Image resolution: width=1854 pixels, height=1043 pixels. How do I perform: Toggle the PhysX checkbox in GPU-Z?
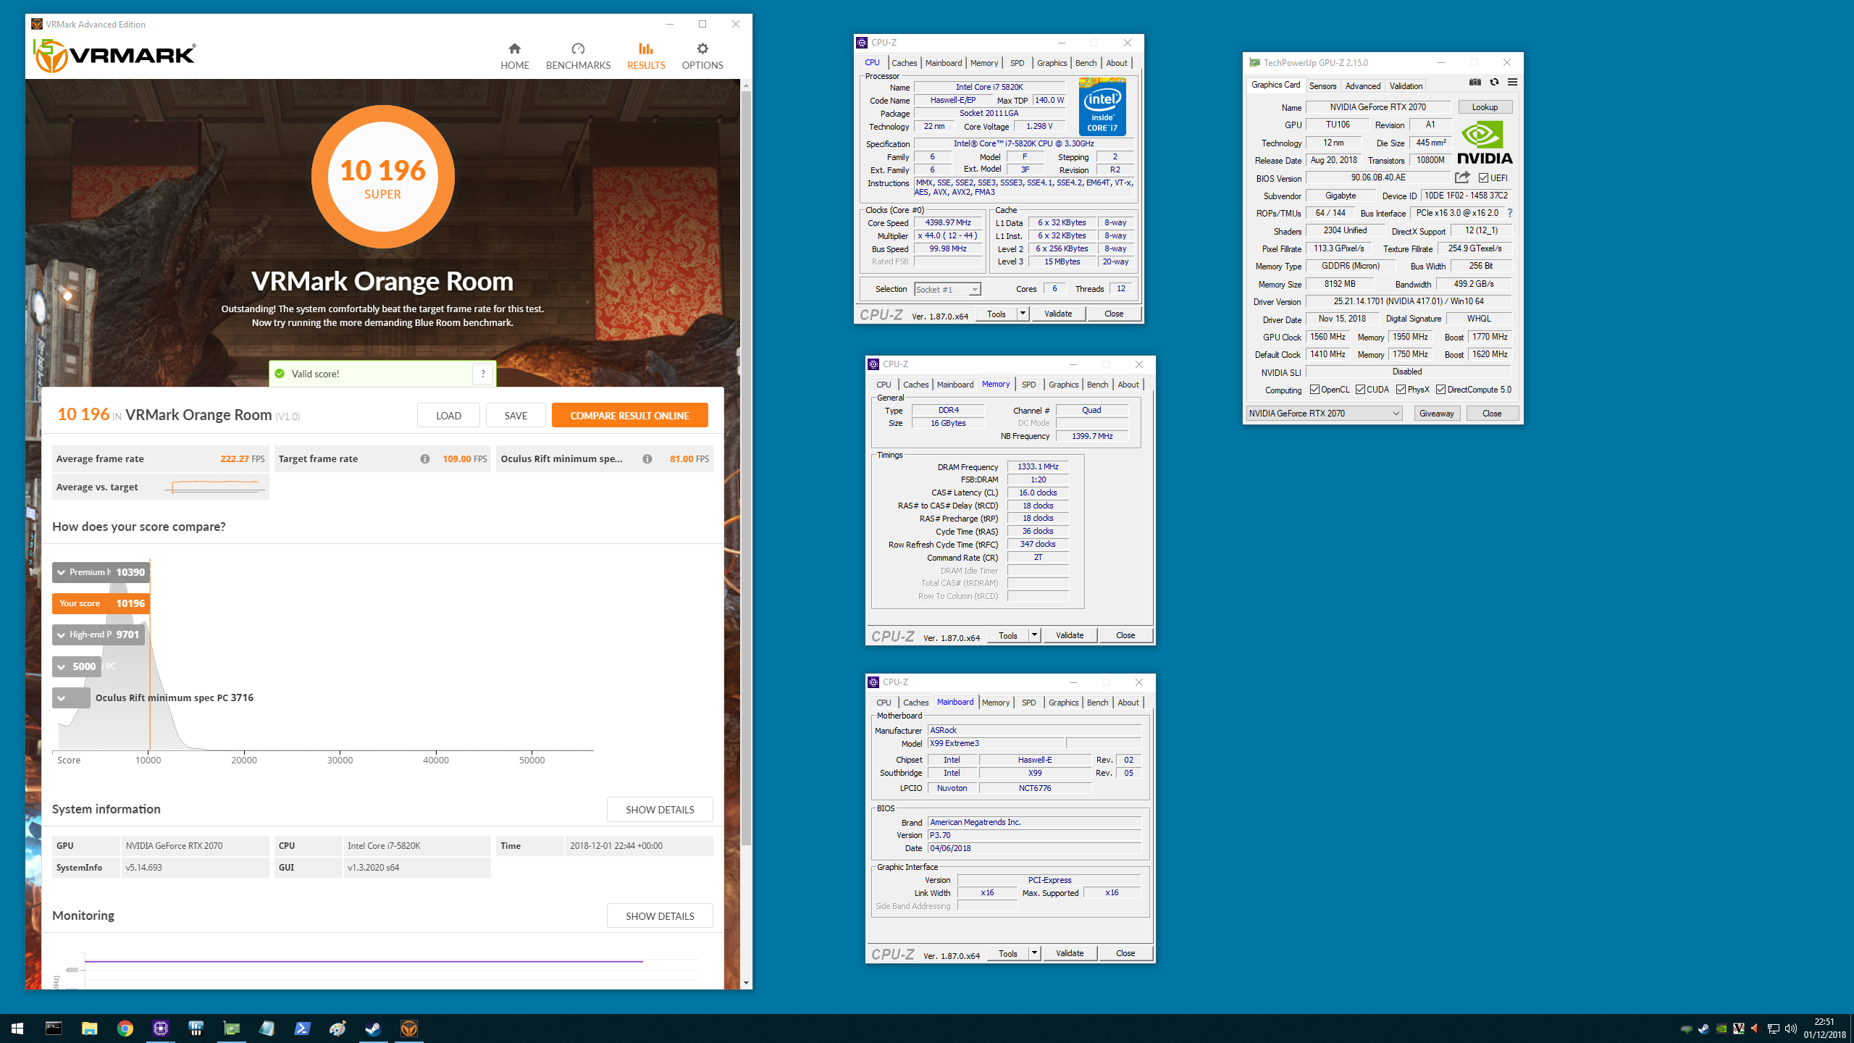tap(1401, 390)
